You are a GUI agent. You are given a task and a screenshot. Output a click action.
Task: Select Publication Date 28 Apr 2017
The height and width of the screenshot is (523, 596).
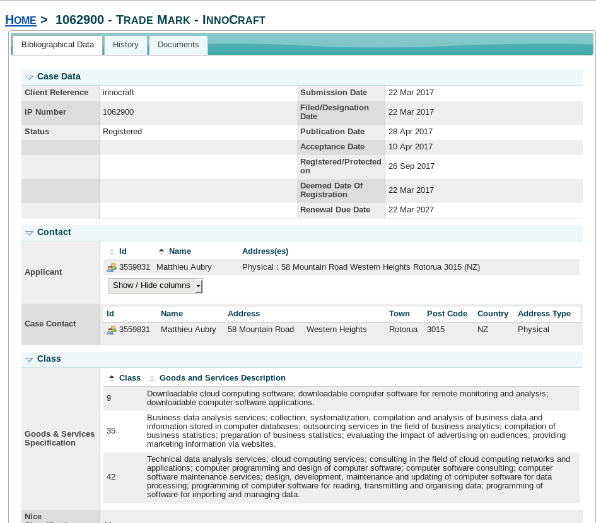(x=411, y=132)
